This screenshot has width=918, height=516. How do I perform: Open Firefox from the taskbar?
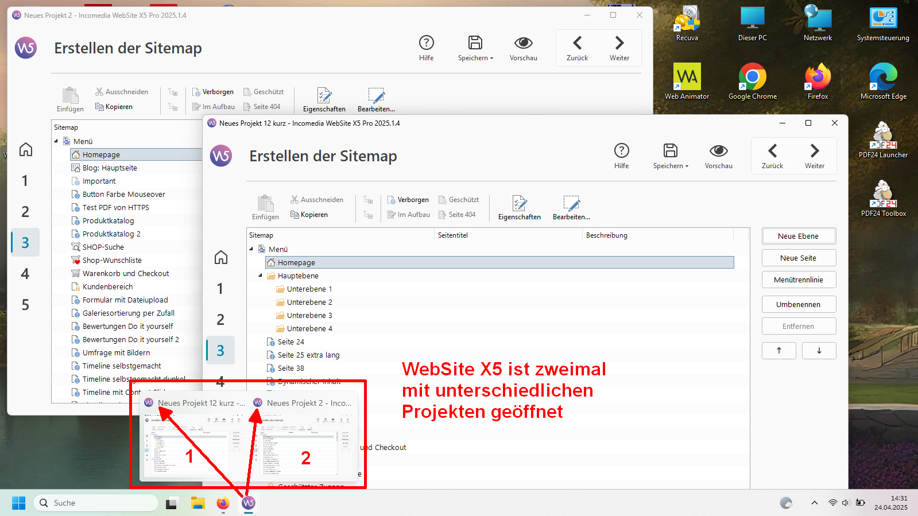(x=223, y=503)
